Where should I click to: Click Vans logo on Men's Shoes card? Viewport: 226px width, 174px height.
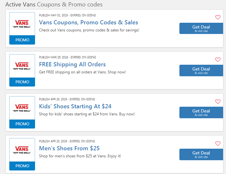click(x=22, y=150)
